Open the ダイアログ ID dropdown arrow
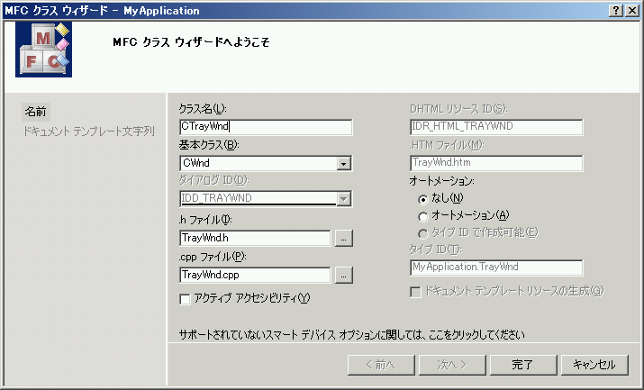This screenshot has height=390, width=644. (x=343, y=199)
